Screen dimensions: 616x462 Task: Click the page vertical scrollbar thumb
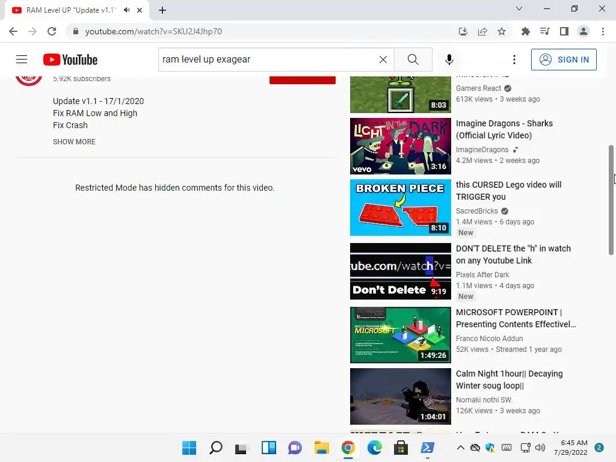[x=611, y=200]
